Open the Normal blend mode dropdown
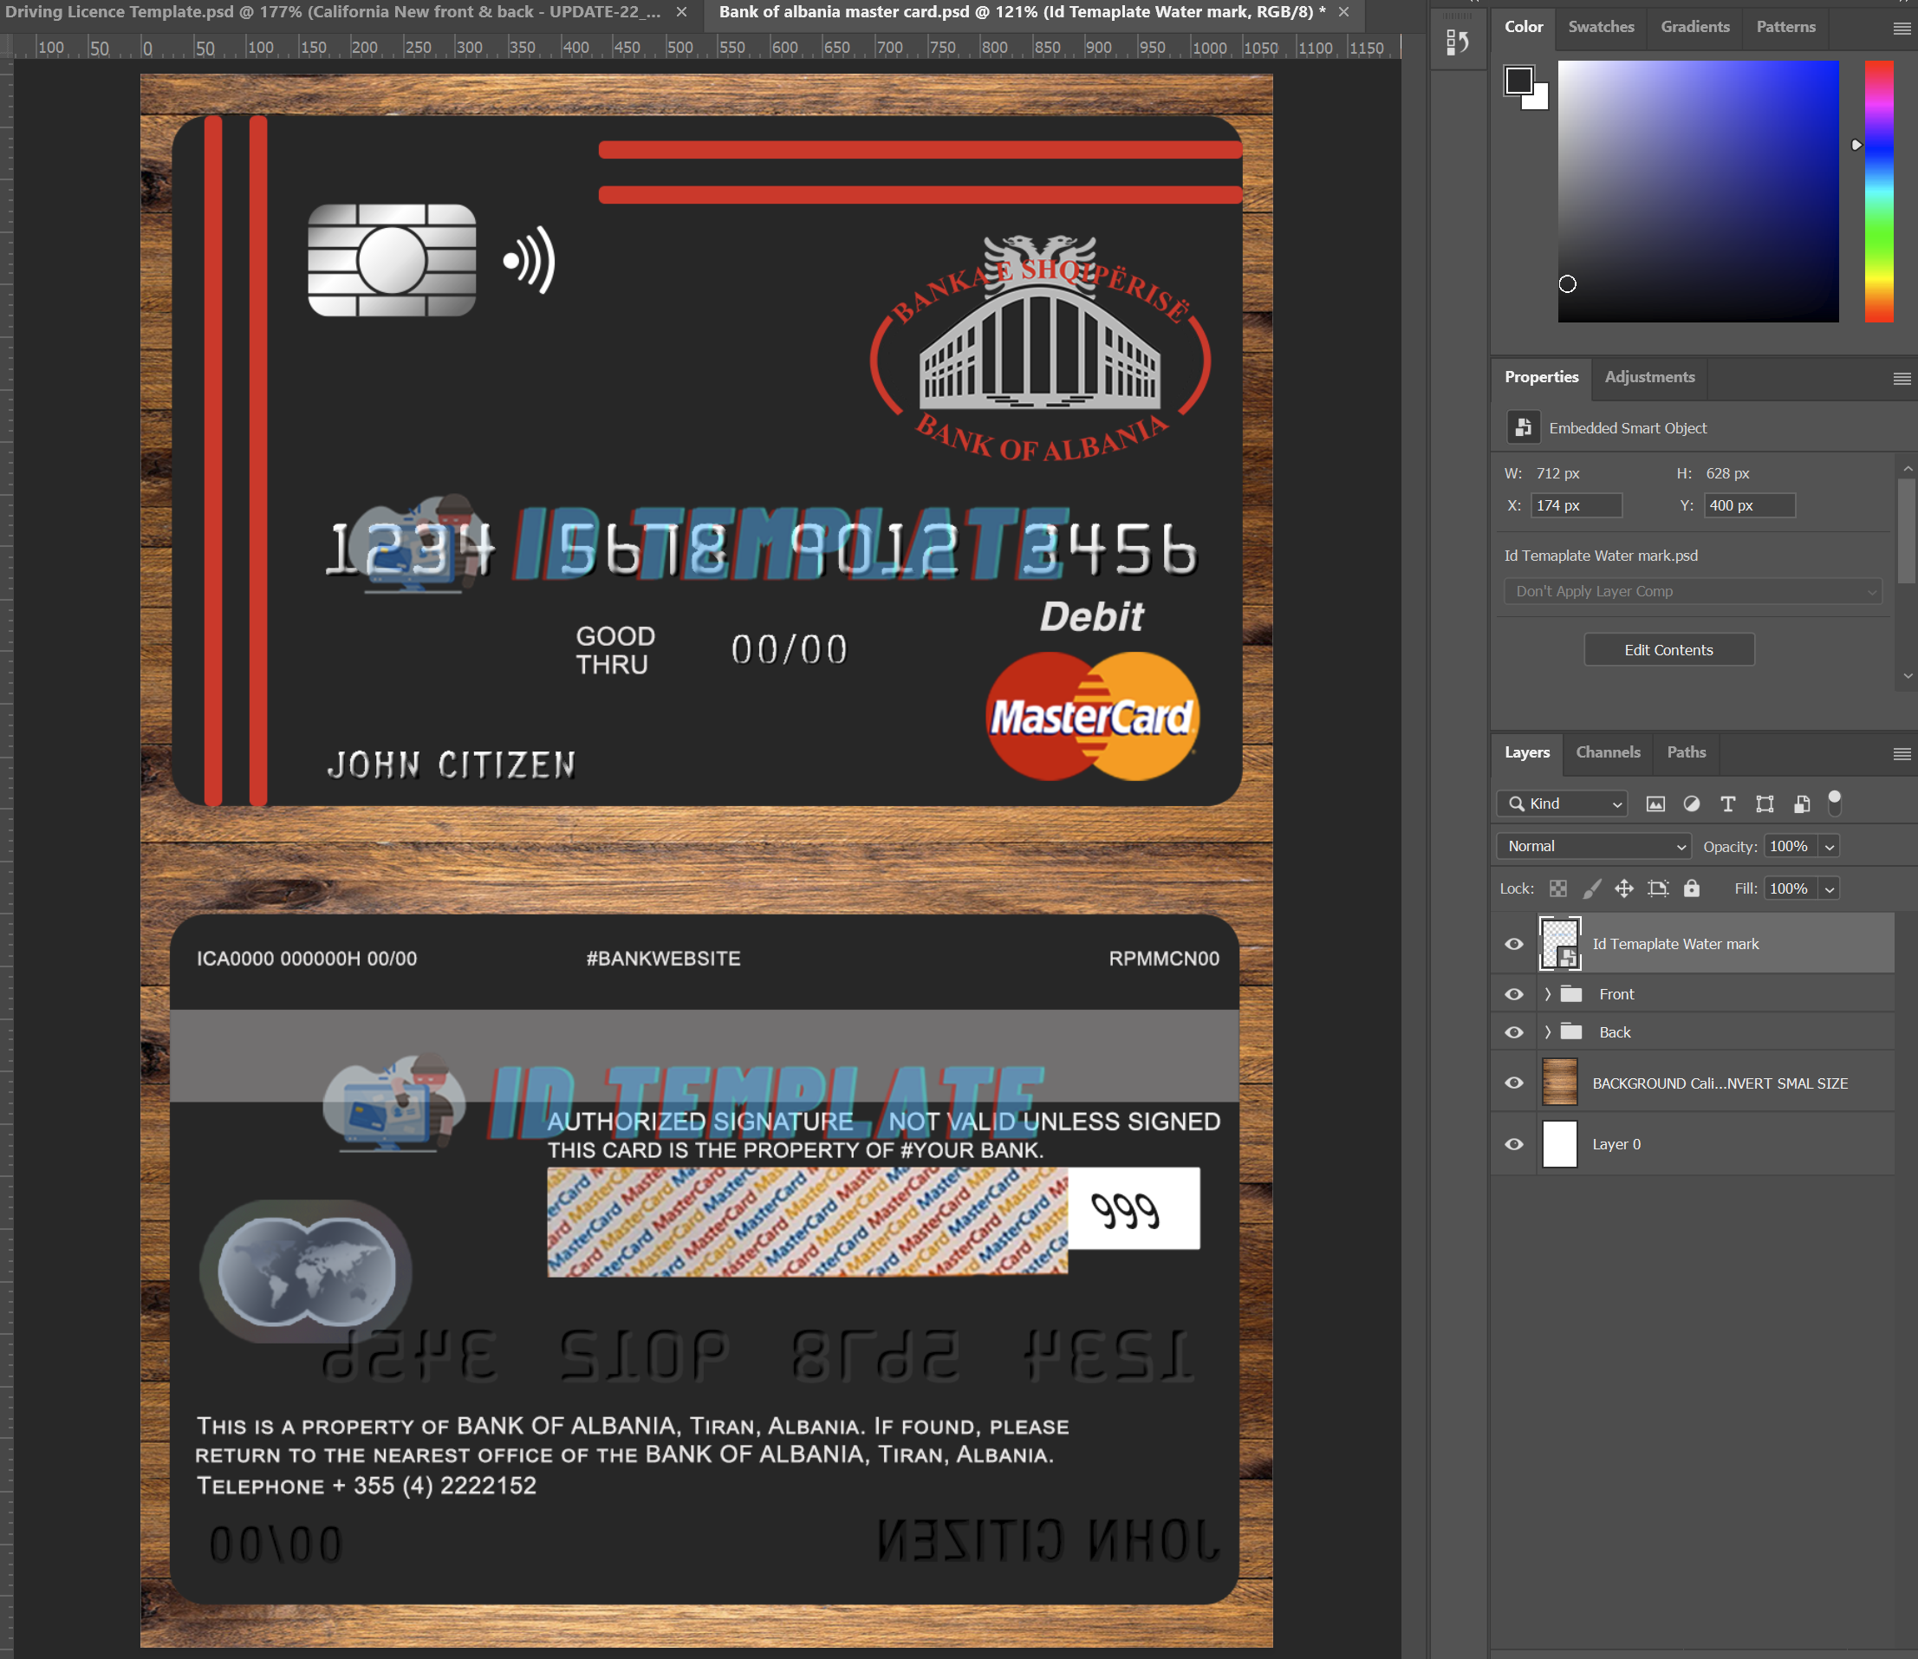The width and height of the screenshot is (1918, 1659). tap(1593, 846)
